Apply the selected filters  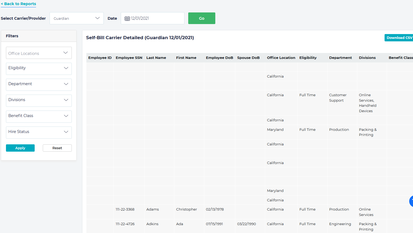coord(20,148)
